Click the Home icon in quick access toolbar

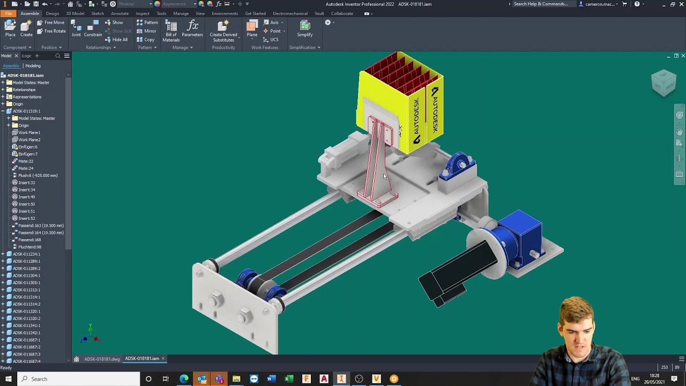click(70, 4)
